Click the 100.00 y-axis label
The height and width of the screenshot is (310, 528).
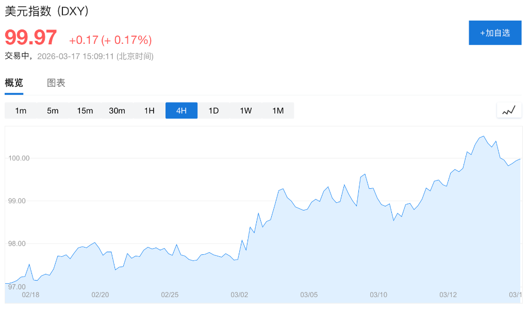click(19, 158)
